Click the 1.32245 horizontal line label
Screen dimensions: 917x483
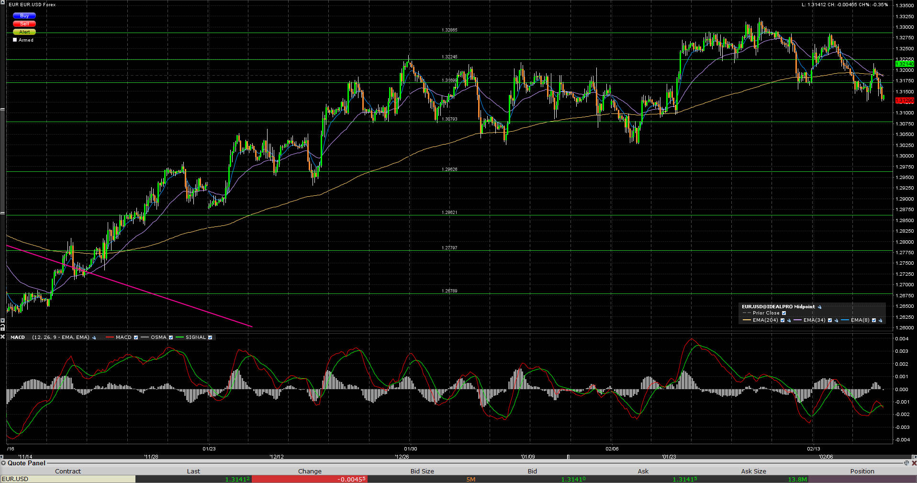pyautogui.click(x=449, y=57)
